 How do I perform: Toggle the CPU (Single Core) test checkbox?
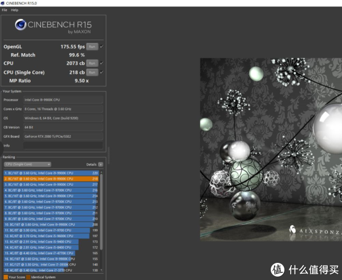tap(101, 72)
